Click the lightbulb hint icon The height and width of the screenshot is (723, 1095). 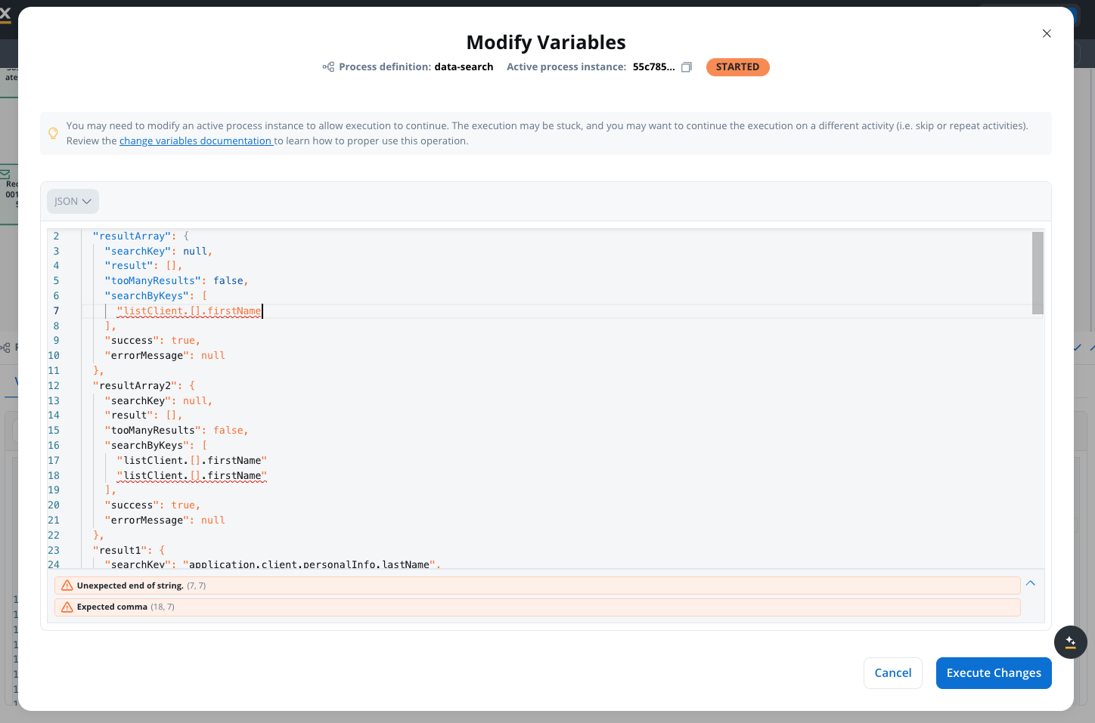pos(53,133)
